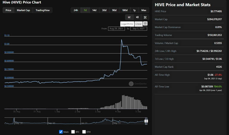This screenshot has width=229, height=135.
Task: Set chart range to 14d
Action: click(94, 10)
